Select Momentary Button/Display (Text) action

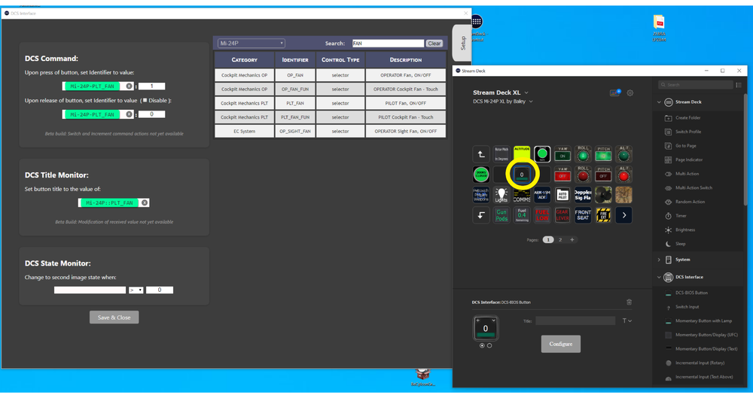point(706,348)
